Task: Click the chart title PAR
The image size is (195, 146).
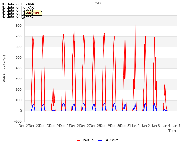Action: [97, 3]
